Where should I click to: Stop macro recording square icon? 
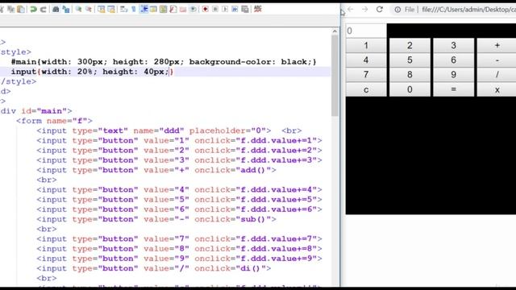tap(215, 9)
